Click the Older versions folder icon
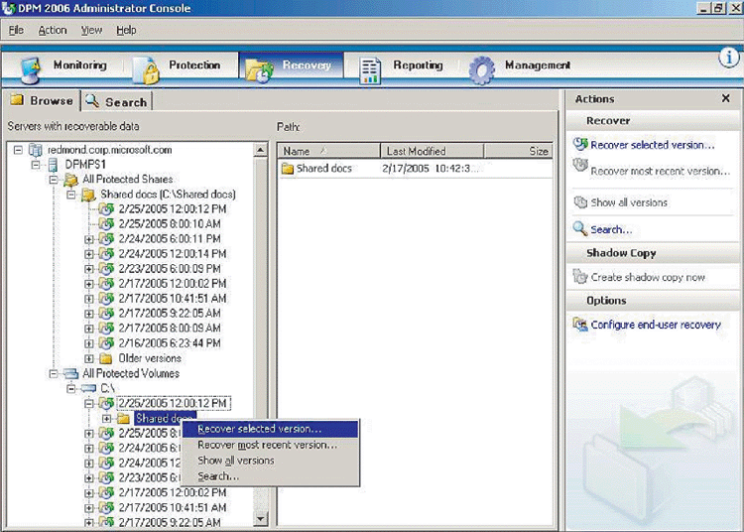The height and width of the screenshot is (532, 744). coord(106,358)
